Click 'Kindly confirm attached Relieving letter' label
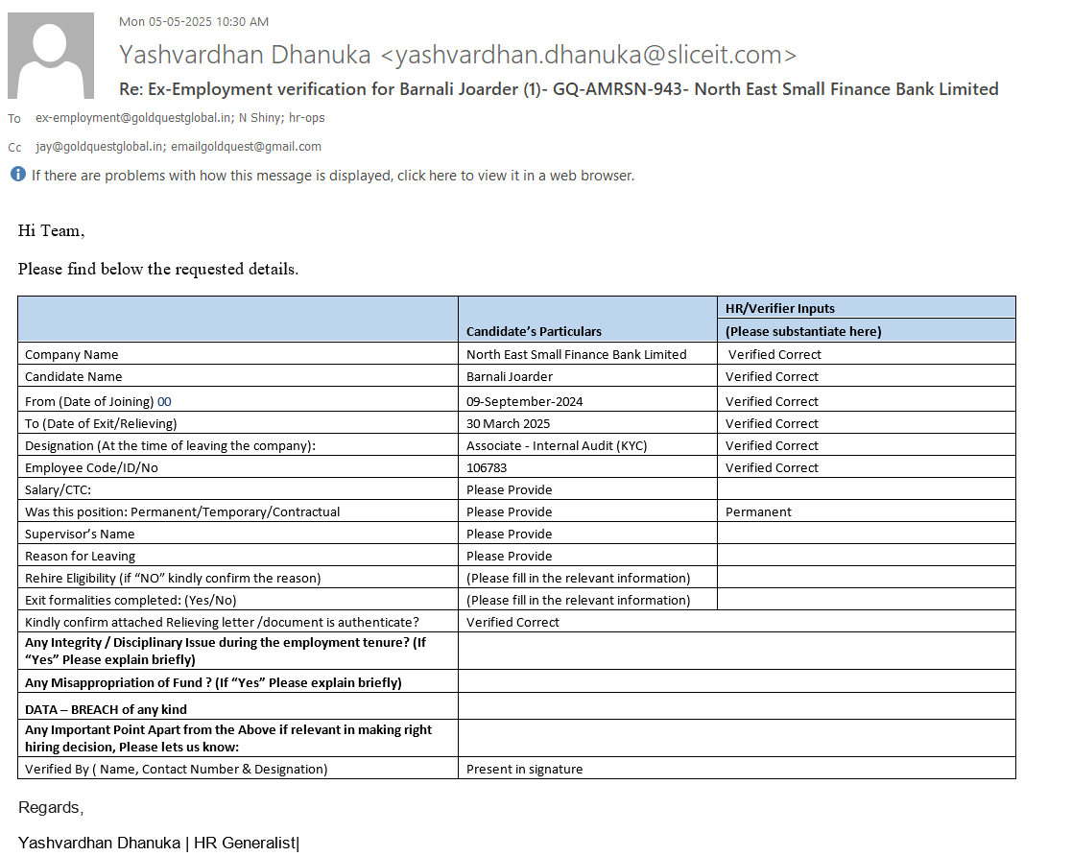1072x856 pixels. (x=223, y=622)
